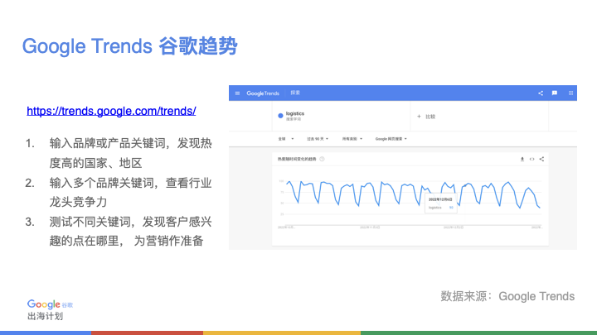Click the share icon on the chart card
Image resolution: width=597 pixels, height=335 pixels.
point(541,159)
